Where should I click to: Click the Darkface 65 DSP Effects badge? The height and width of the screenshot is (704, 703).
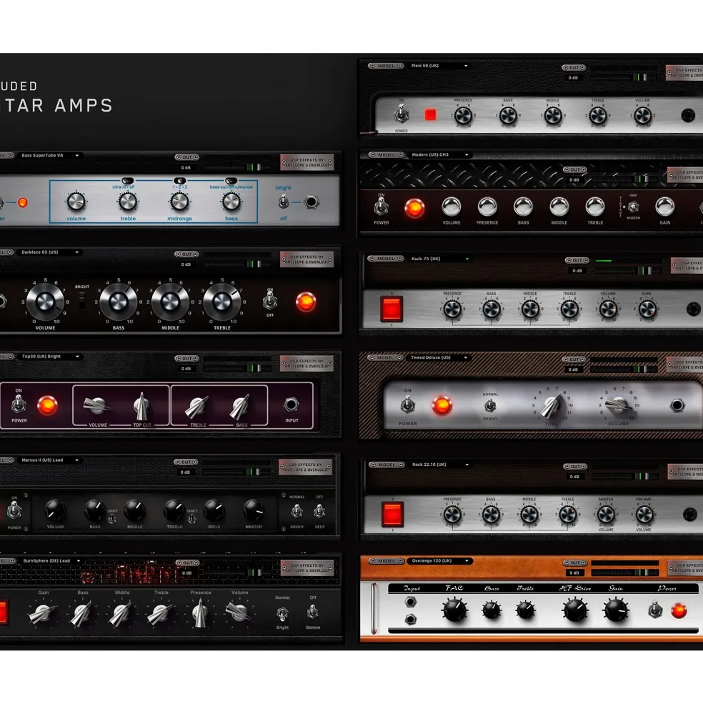[307, 259]
